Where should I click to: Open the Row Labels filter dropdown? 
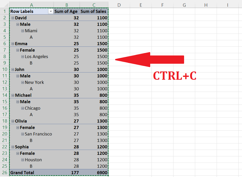[x=51, y=11]
